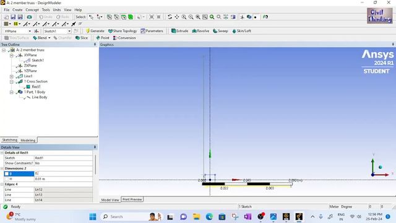Viewport: 396px width, 223px height.
Task: Collapse the Details of Rect1 section
Action: pos(2,153)
